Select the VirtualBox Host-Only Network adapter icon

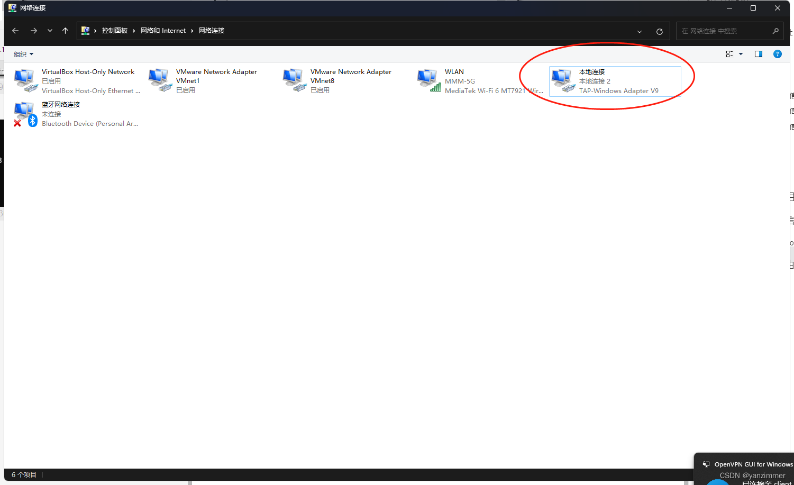point(25,81)
